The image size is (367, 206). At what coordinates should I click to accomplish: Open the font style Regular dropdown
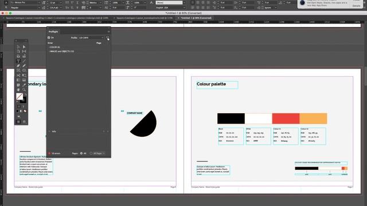(x=39, y=7)
